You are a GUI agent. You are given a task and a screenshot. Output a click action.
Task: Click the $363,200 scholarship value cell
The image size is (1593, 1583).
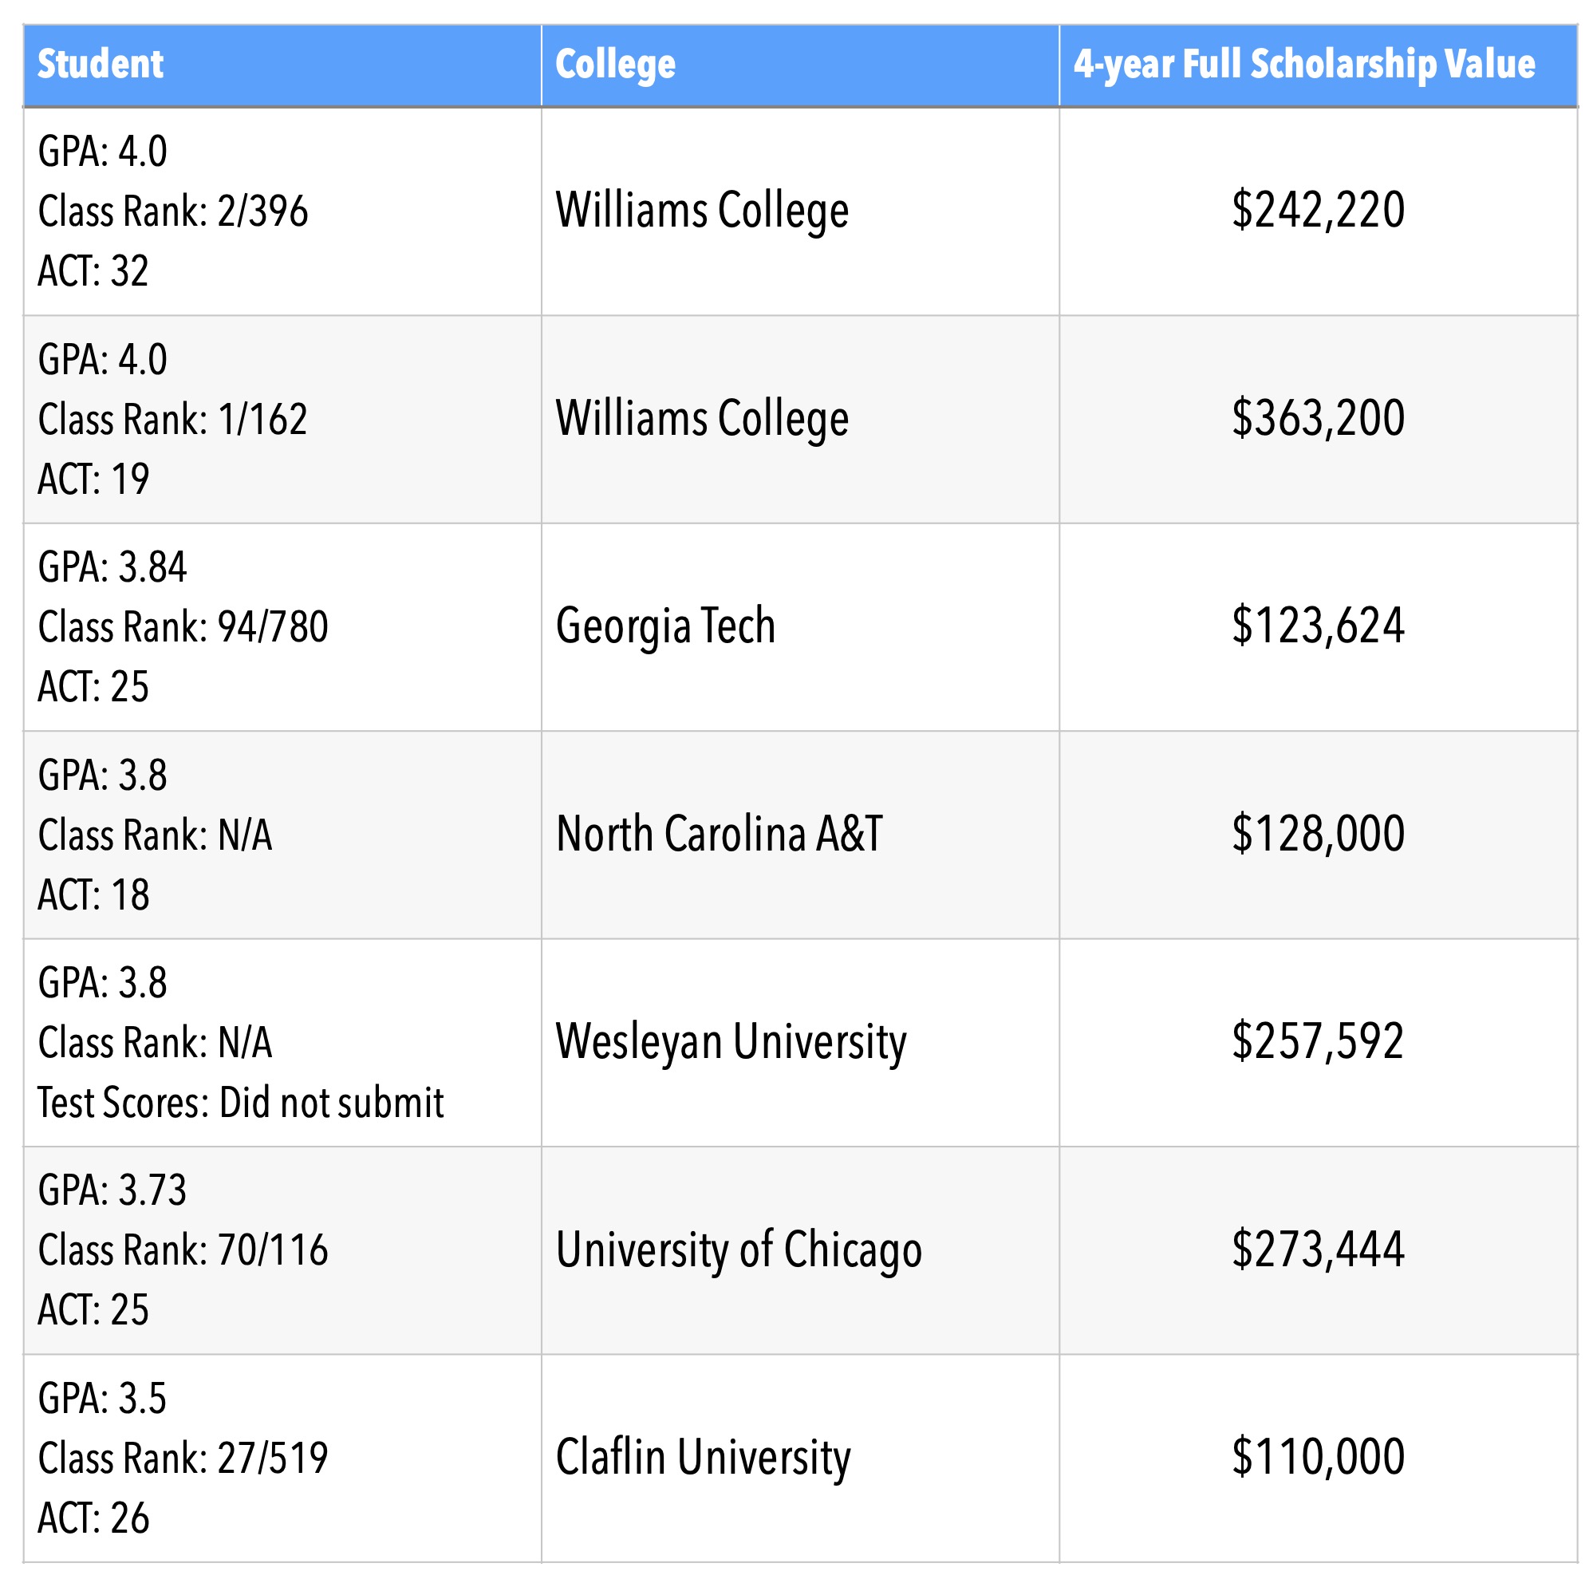point(1318,418)
